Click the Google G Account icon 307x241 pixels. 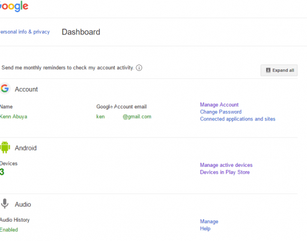(x=5, y=89)
